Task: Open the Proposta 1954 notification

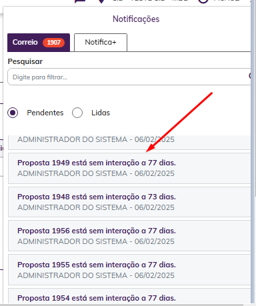Action: 129,296
